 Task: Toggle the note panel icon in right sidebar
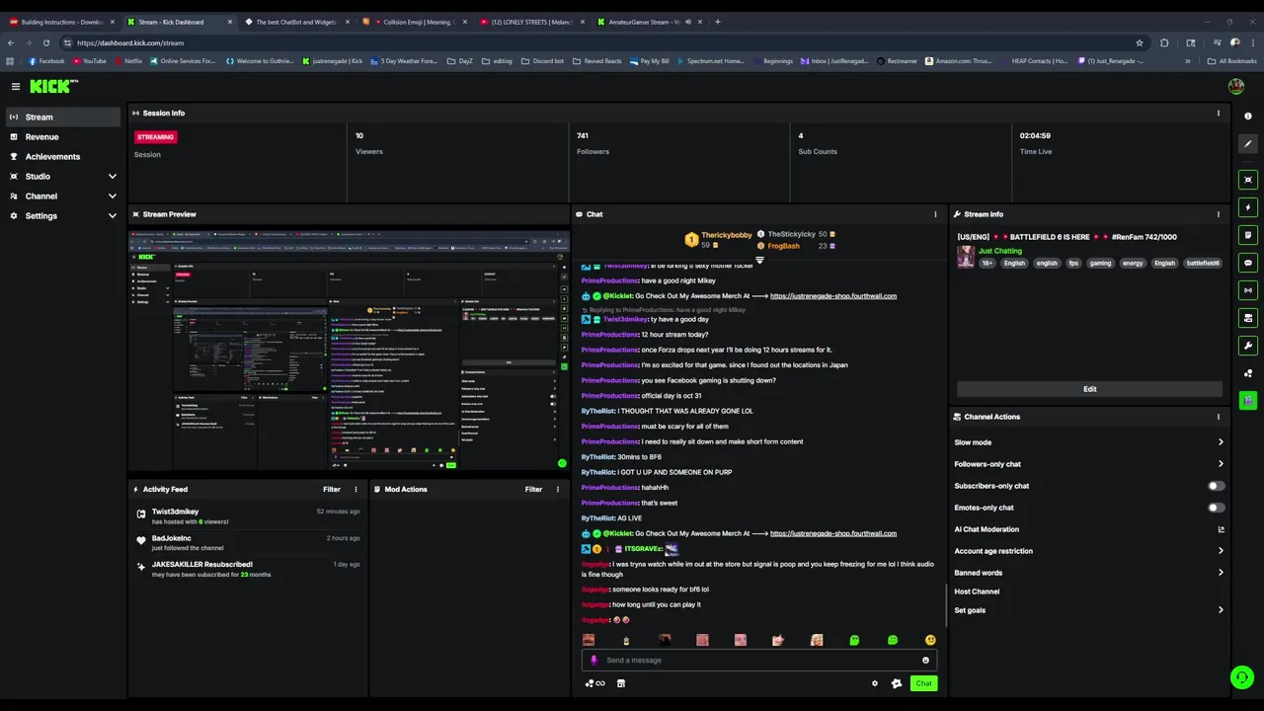tap(1248, 235)
